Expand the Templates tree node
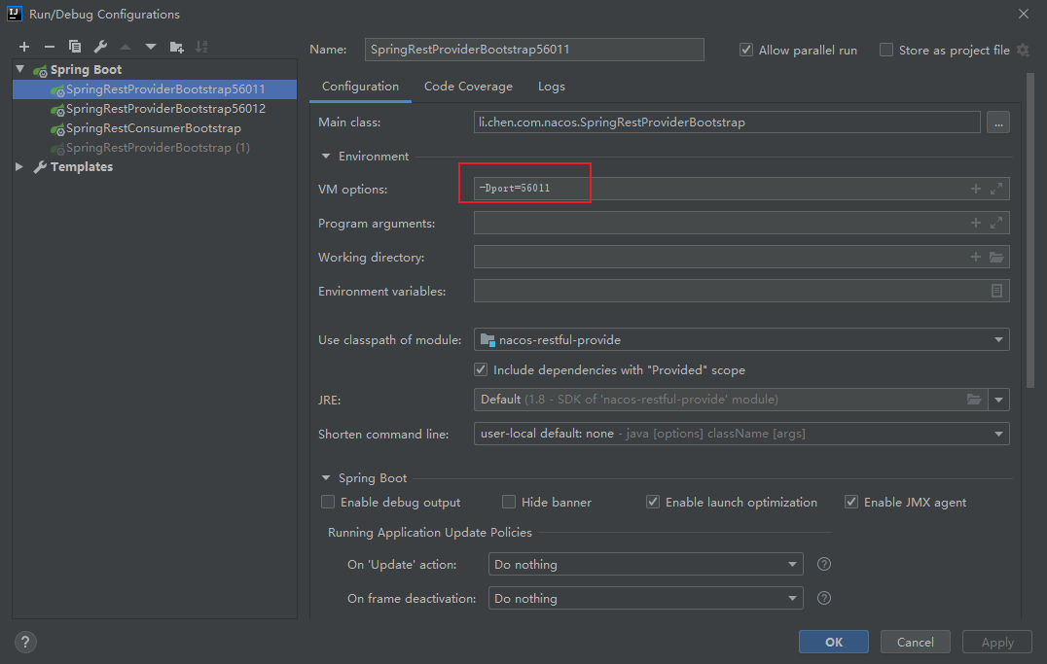 point(20,167)
